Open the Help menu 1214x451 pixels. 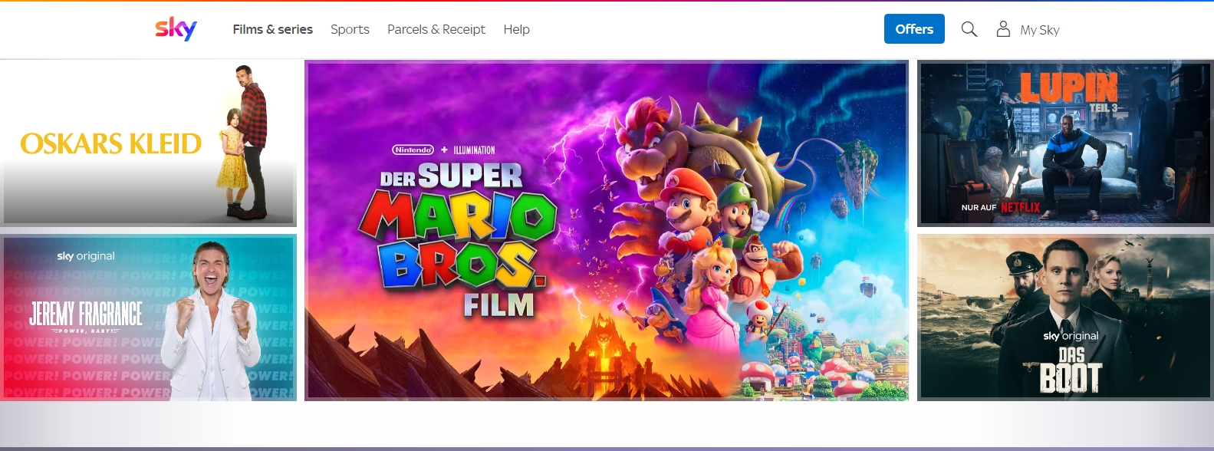pyautogui.click(x=517, y=29)
